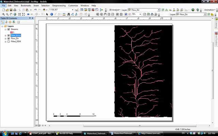
Task: Click the List By Drawing Order icon
Action: (3, 22)
